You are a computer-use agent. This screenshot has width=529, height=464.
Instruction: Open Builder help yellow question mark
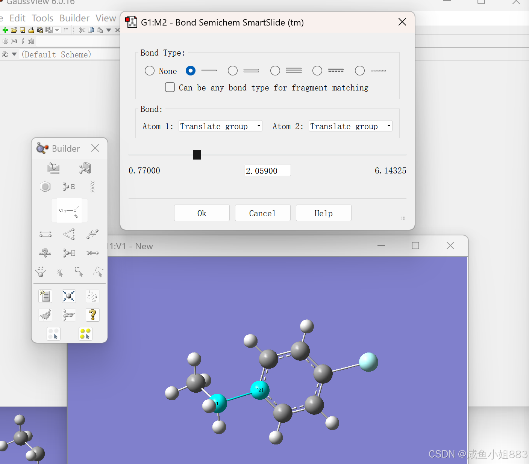pyautogui.click(x=92, y=315)
